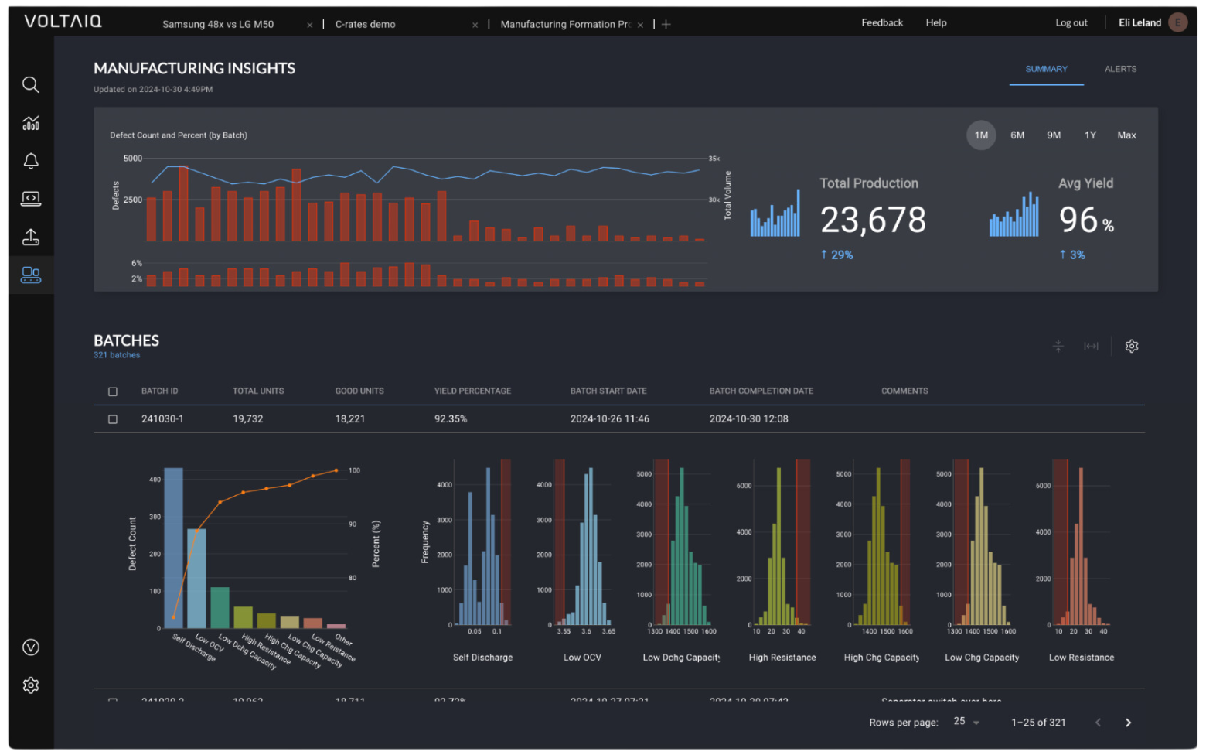The width and height of the screenshot is (1206, 755).
Task: Switch to the Summary tab
Action: (1046, 69)
